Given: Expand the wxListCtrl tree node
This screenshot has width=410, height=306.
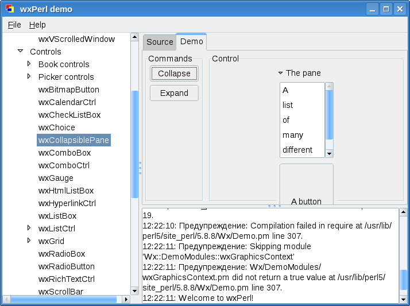Looking at the screenshot, I should pos(29,228).
